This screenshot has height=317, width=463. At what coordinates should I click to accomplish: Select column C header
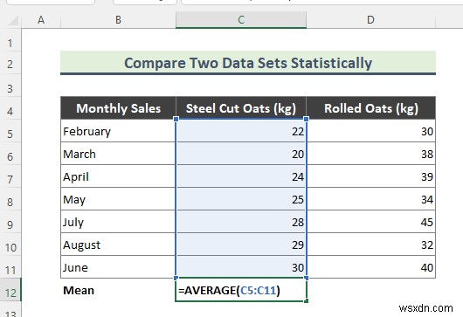click(241, 20)
